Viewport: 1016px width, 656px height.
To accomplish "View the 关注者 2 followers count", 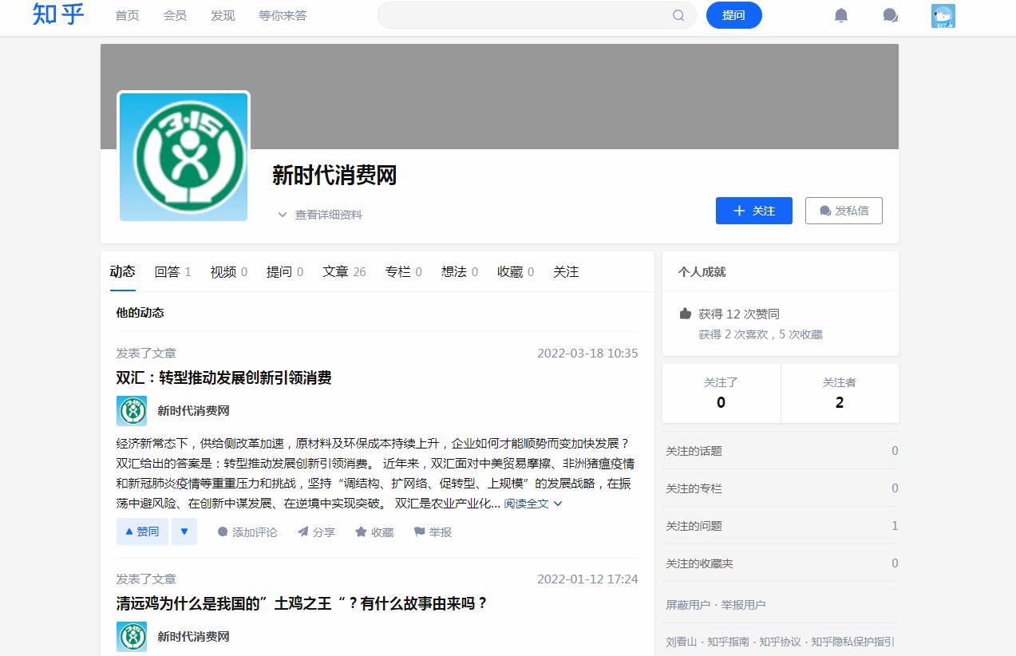I will tap(839, 393).
